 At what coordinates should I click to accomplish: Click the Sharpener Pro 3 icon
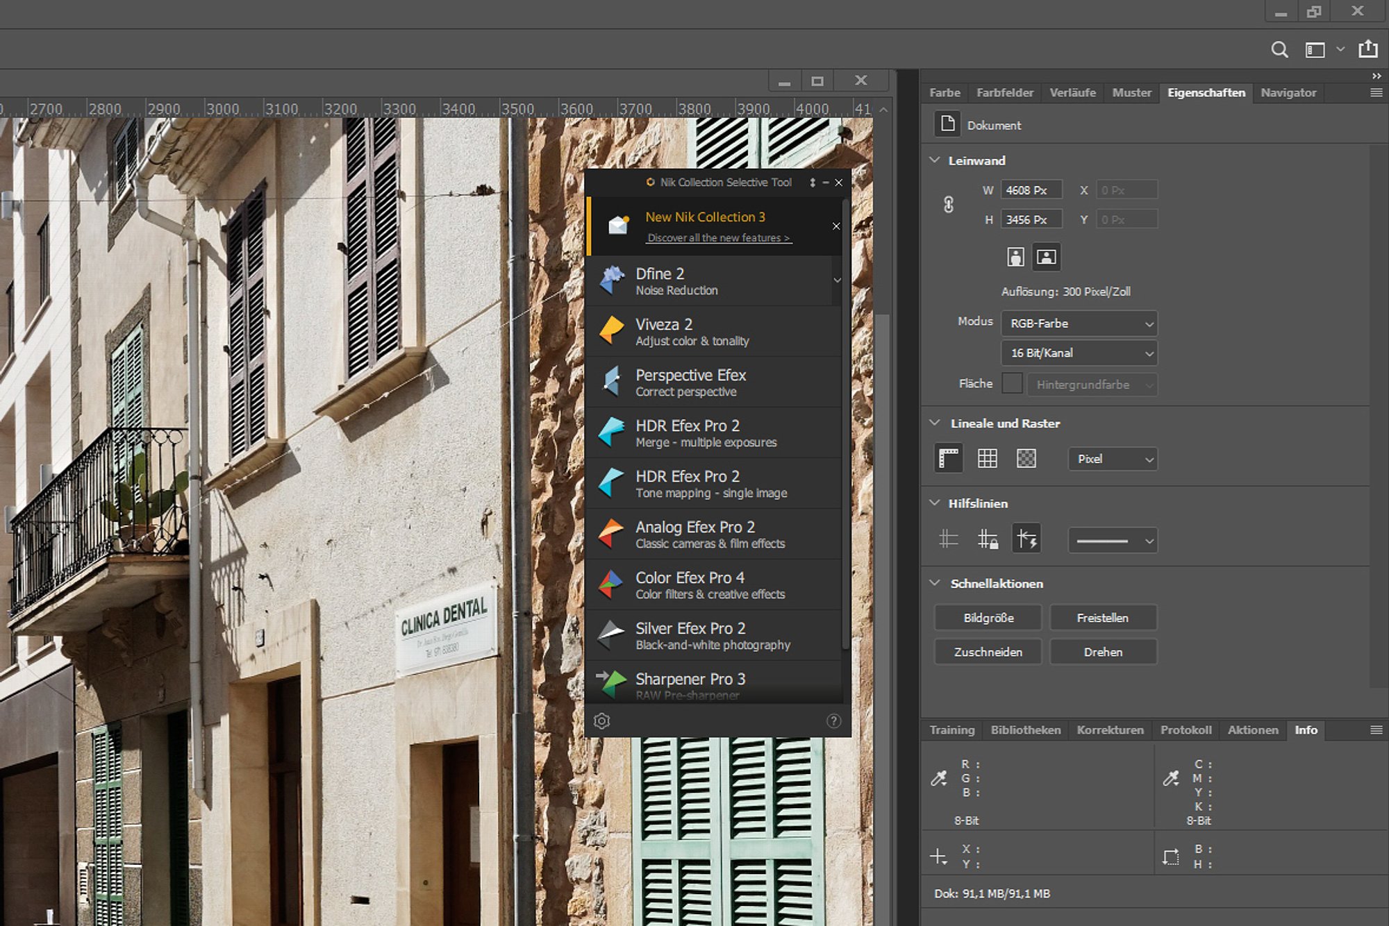[x=611, y=683]
